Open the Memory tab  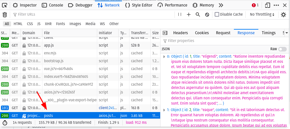point(203,5)
